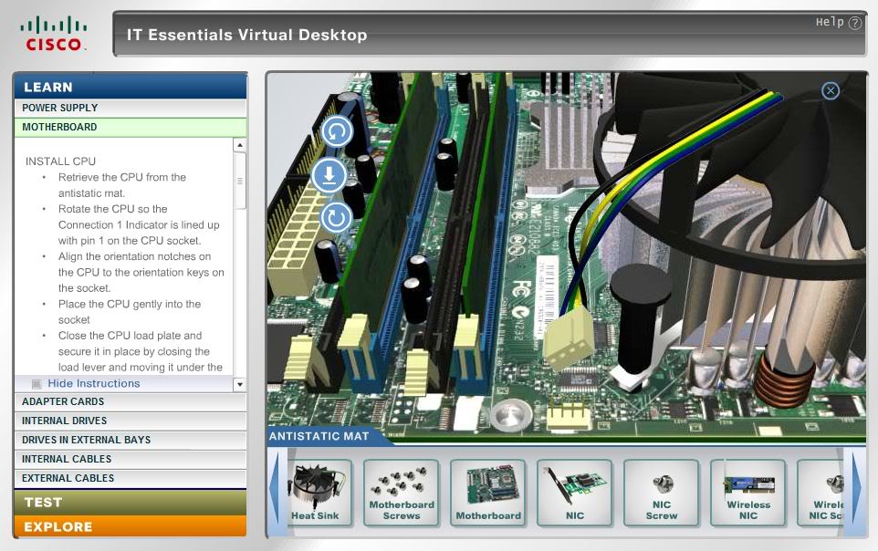Click the INSTALL CPU heading

[60, 161]
